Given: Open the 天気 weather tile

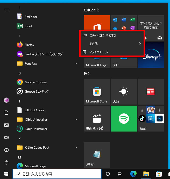Looking at the screenshot, I should click(124, 92).
